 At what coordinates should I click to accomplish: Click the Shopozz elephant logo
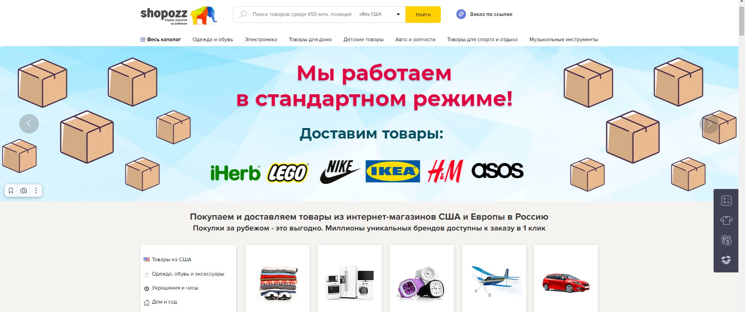(x=204, y=15)
